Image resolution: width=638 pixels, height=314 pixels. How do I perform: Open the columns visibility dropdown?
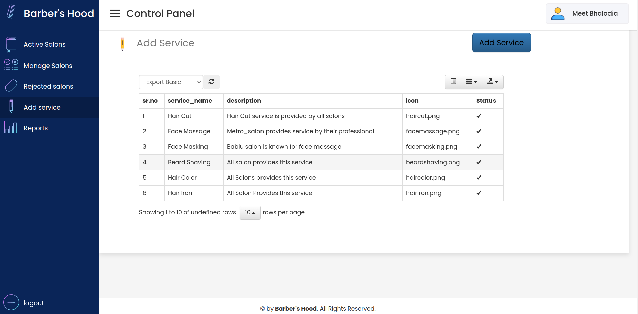[471, 82]
